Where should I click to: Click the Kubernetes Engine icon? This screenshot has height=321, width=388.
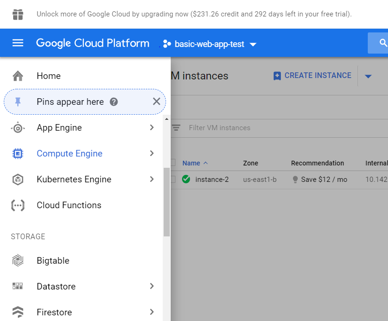(x=18, y=180)
